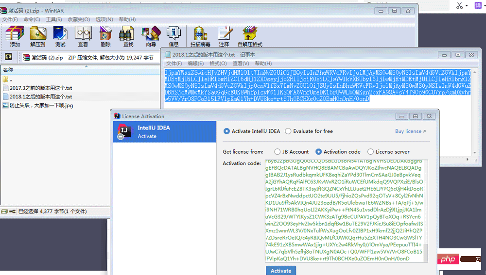Click the parent folder '..' entry
Viewport: 486px width, 275px height.
coord(7,80)
